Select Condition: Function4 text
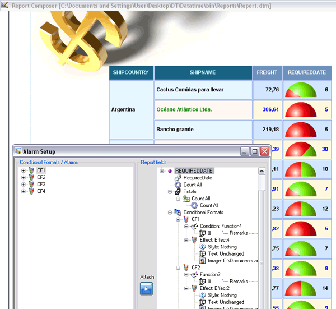The height and width of the screenshot is (309, 336). [x=221, y=226]
